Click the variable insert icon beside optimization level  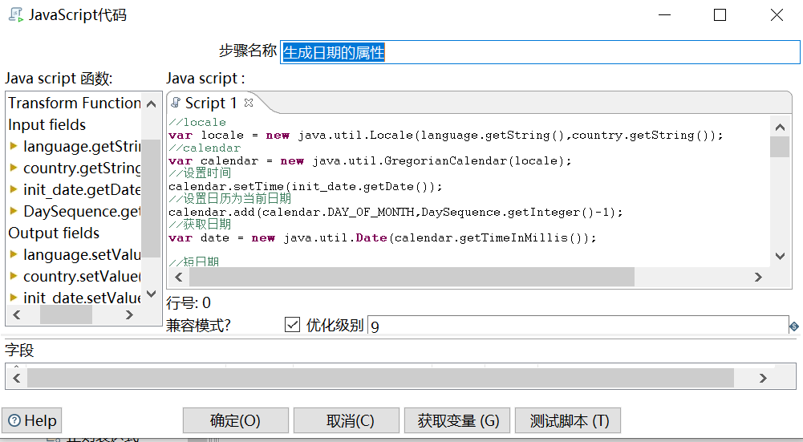[x=794, y=326]
